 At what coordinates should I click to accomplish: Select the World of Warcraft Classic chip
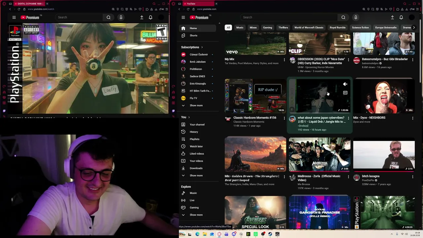coord(309,27)
